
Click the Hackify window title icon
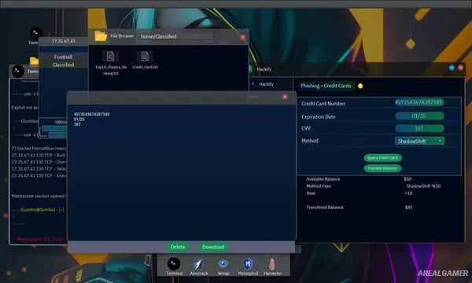tap(250, 69)
